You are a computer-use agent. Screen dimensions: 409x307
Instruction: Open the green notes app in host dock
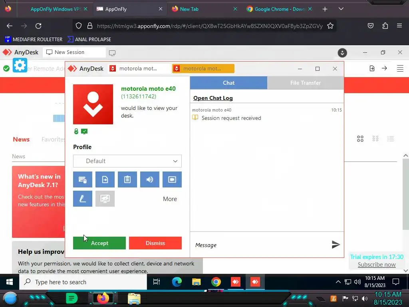(72, 298)
